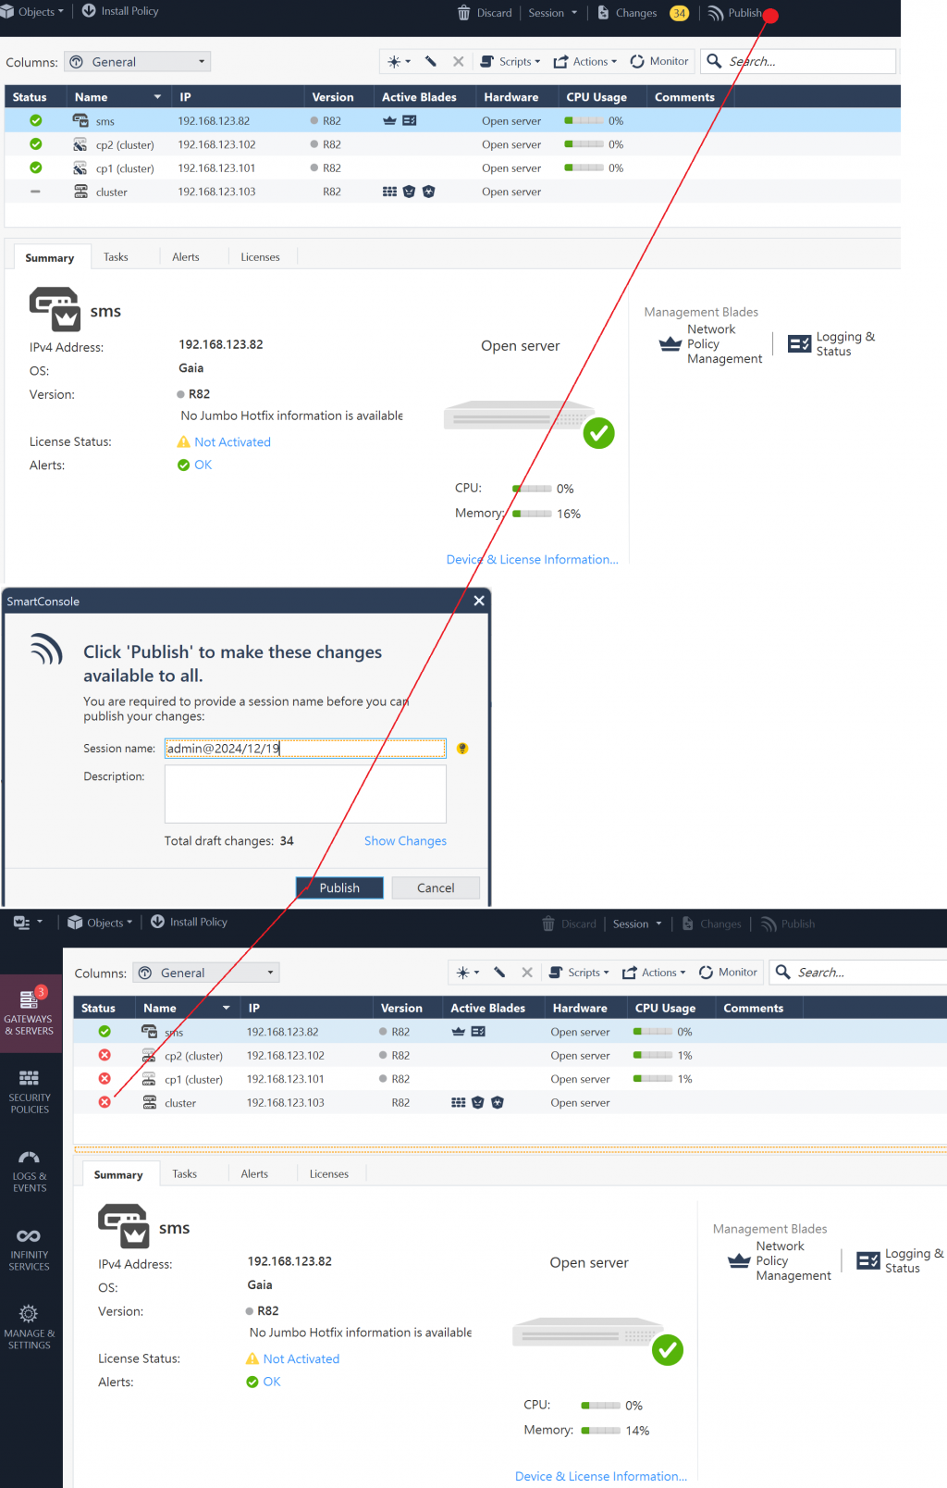Expand the Objects menu in the 34-changes window
This screenshot has width=947, height=1488.
coord(32,12)
